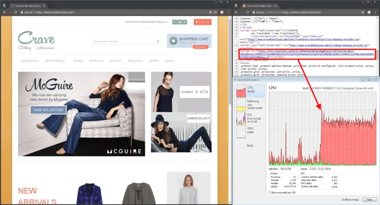Open the CURRENT/ELLIOTT banner

click(181, 133)
